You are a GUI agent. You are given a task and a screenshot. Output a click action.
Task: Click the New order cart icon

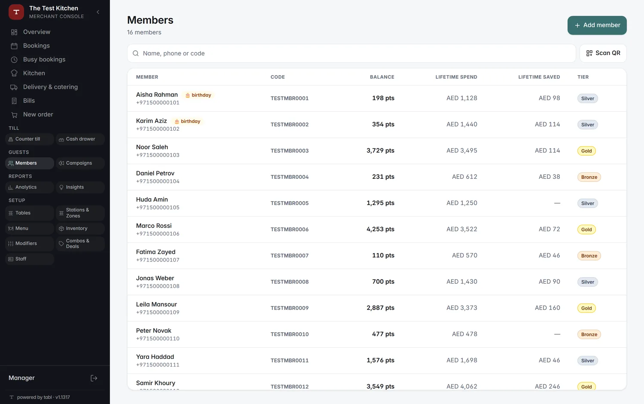point(14,115)
